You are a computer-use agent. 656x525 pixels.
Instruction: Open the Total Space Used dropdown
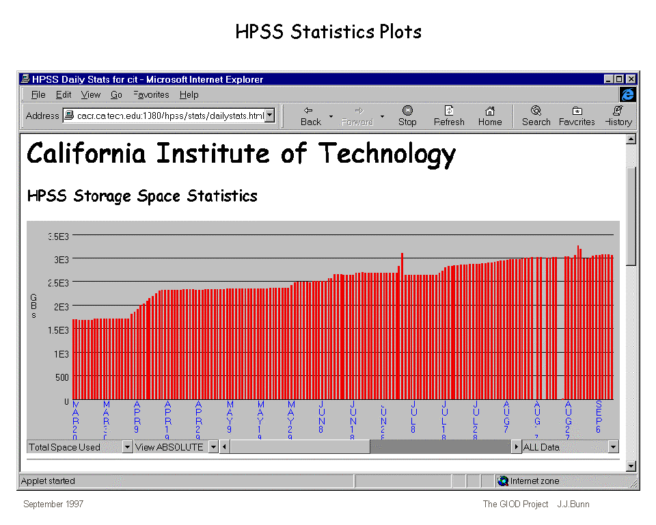click(127, 447)
